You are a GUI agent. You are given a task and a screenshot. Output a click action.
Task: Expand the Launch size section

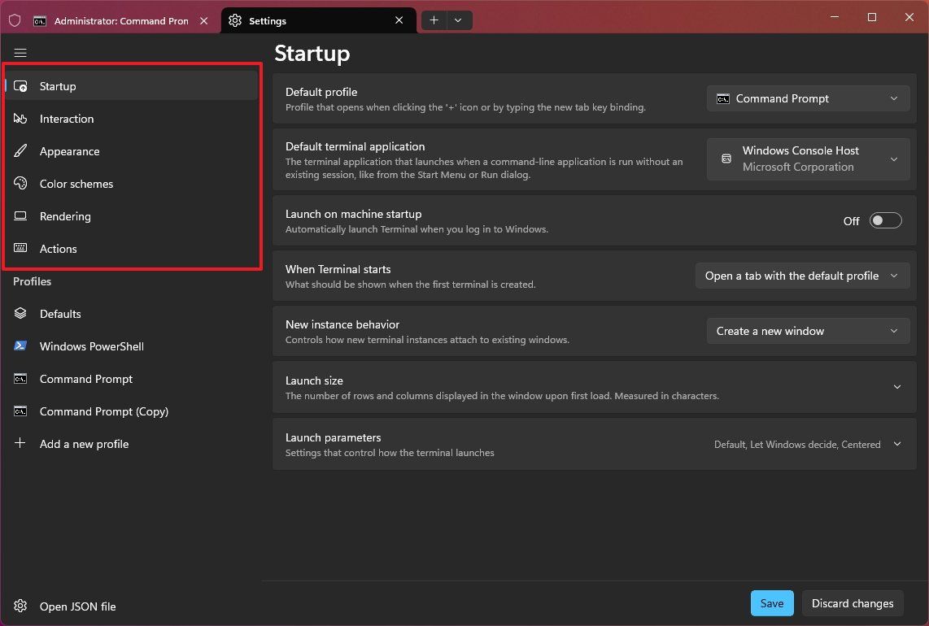(x=897, y=387)
